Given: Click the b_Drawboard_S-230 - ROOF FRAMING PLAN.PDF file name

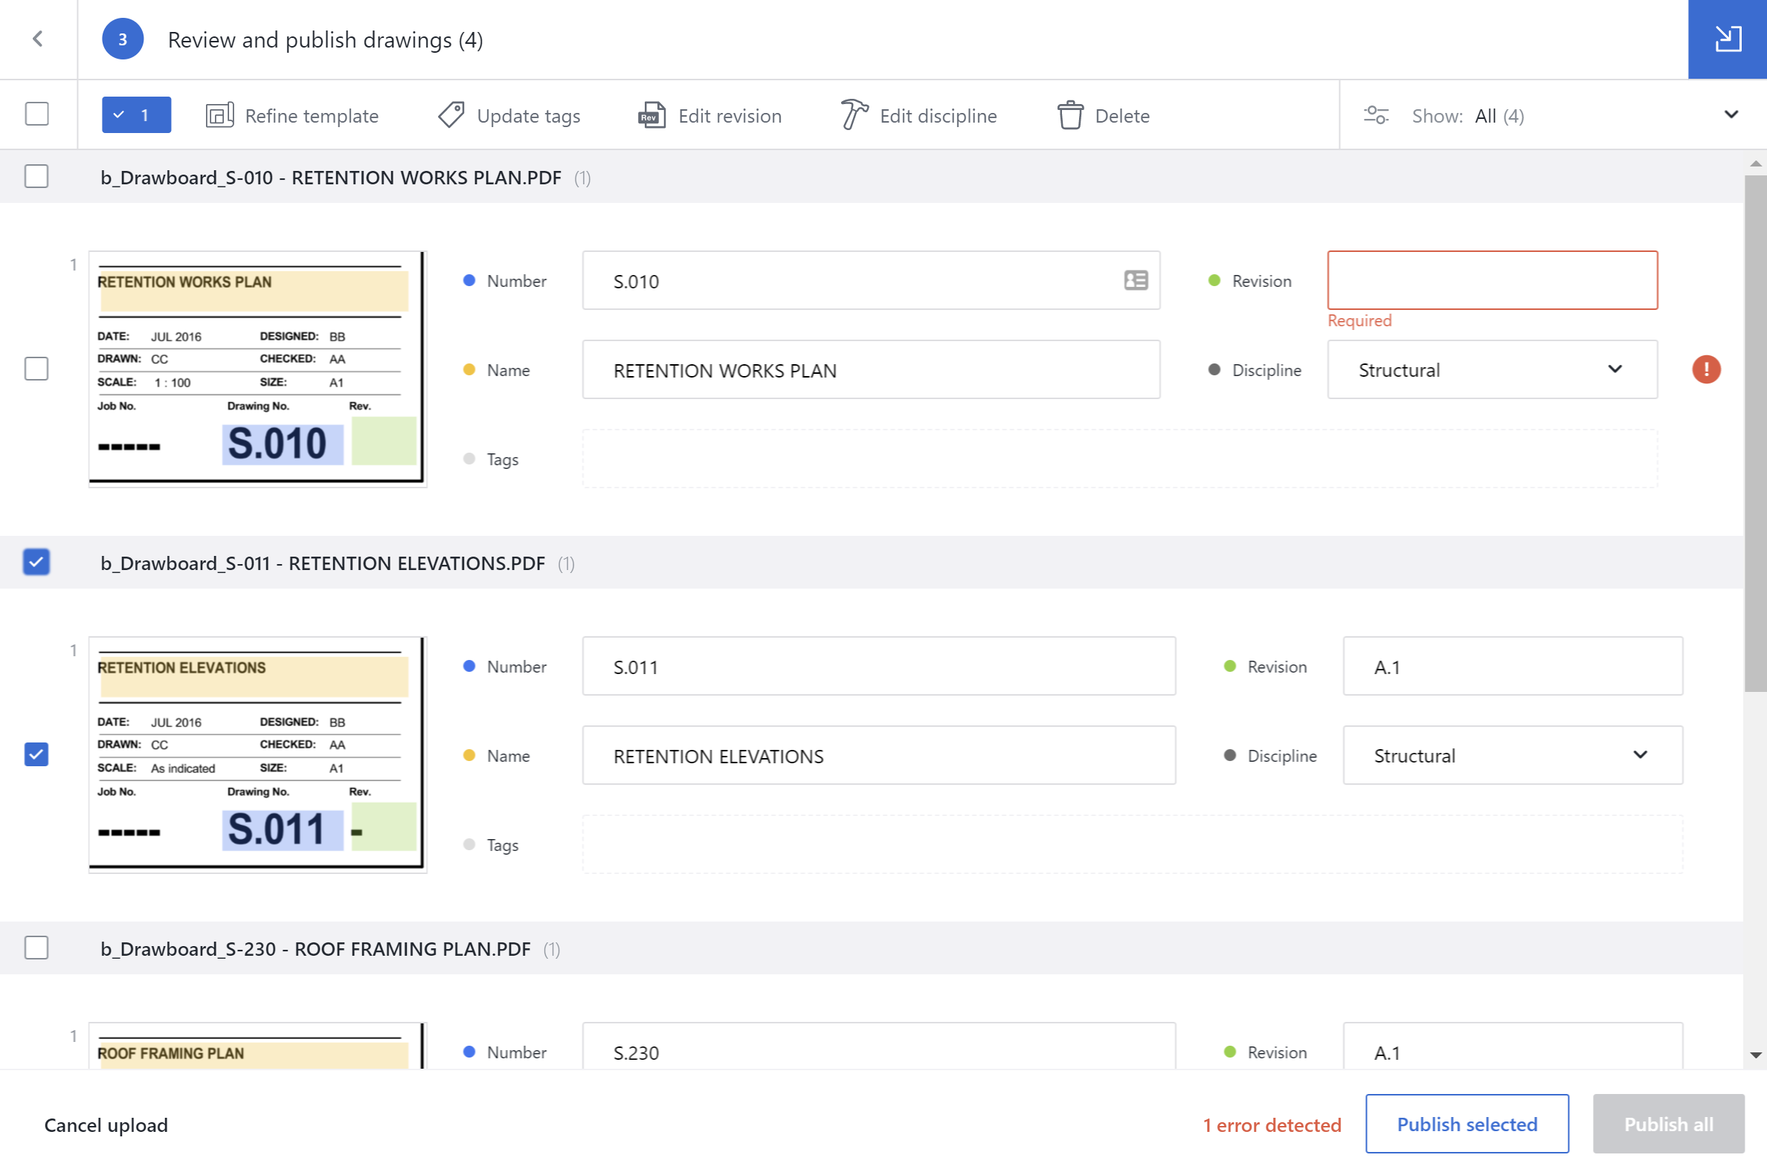Looking at the screenshot, I should coord(315,950).
